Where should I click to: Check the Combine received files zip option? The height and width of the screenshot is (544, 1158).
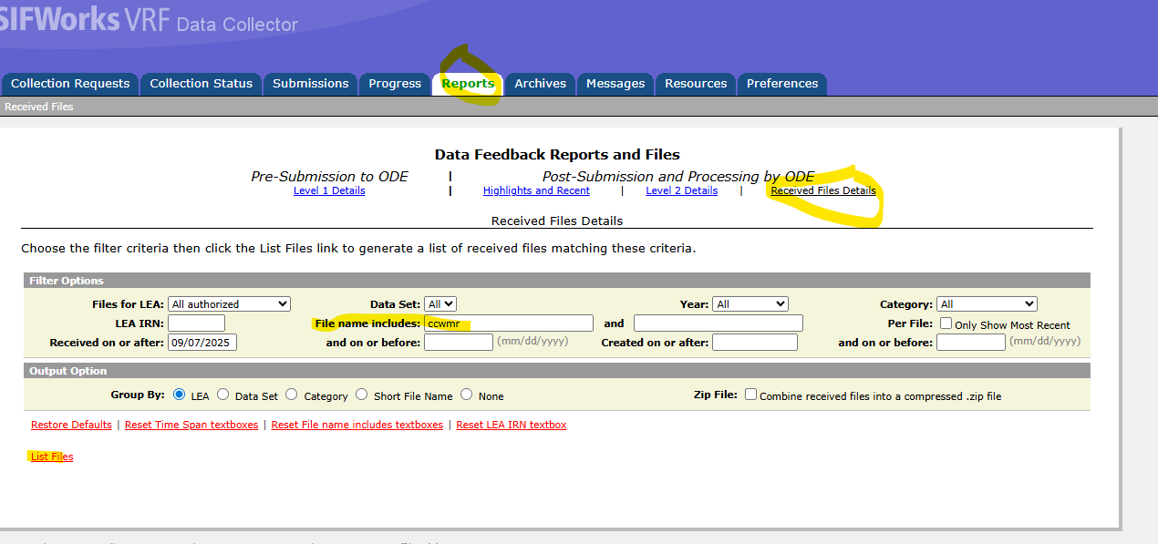point(750,395)
